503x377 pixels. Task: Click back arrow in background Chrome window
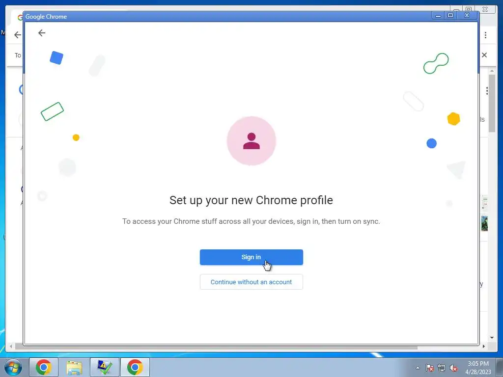pyautogui.click(x=18, y=35)
